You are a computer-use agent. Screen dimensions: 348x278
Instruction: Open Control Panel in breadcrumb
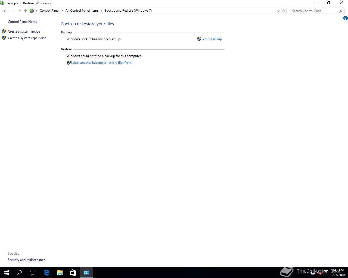point(49,11)
